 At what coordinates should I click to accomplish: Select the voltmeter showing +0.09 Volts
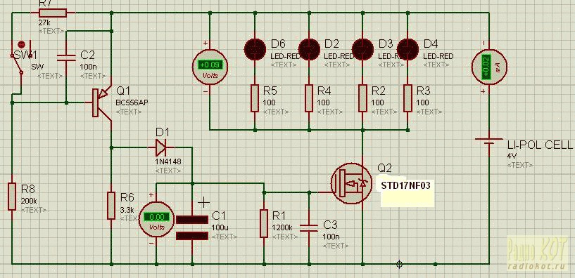[210, 66]
